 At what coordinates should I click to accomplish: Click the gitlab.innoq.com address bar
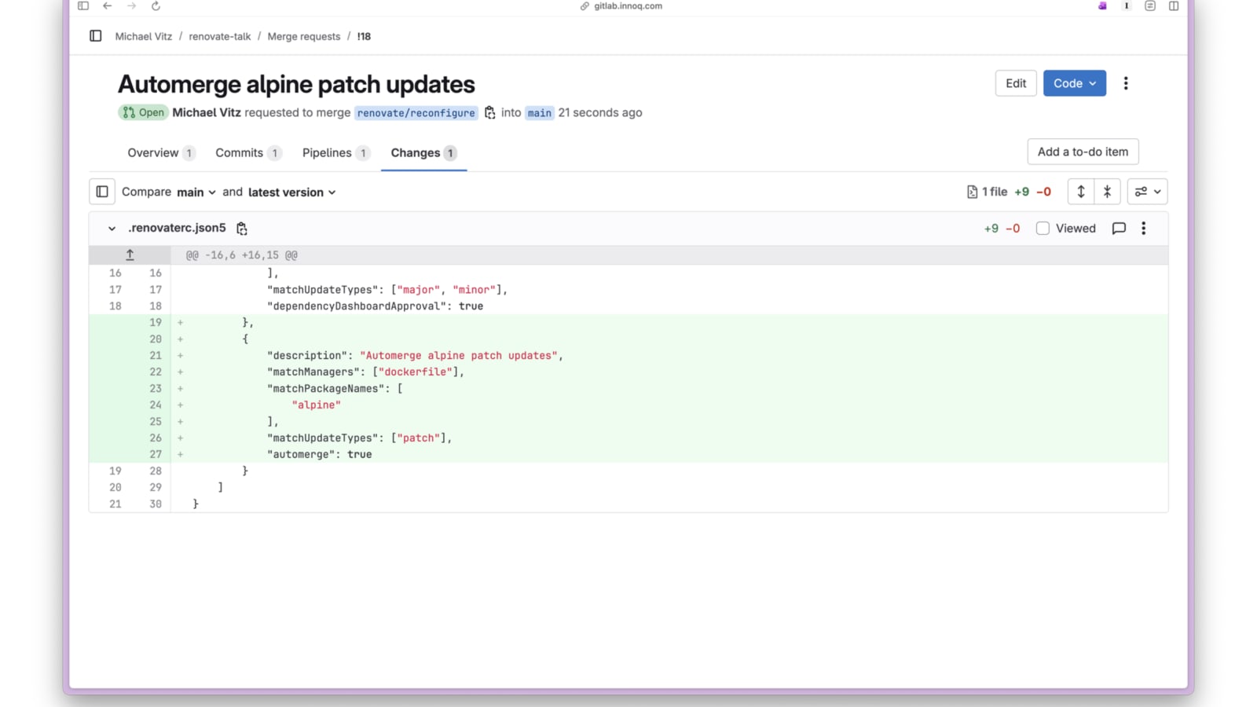[628, 6]
